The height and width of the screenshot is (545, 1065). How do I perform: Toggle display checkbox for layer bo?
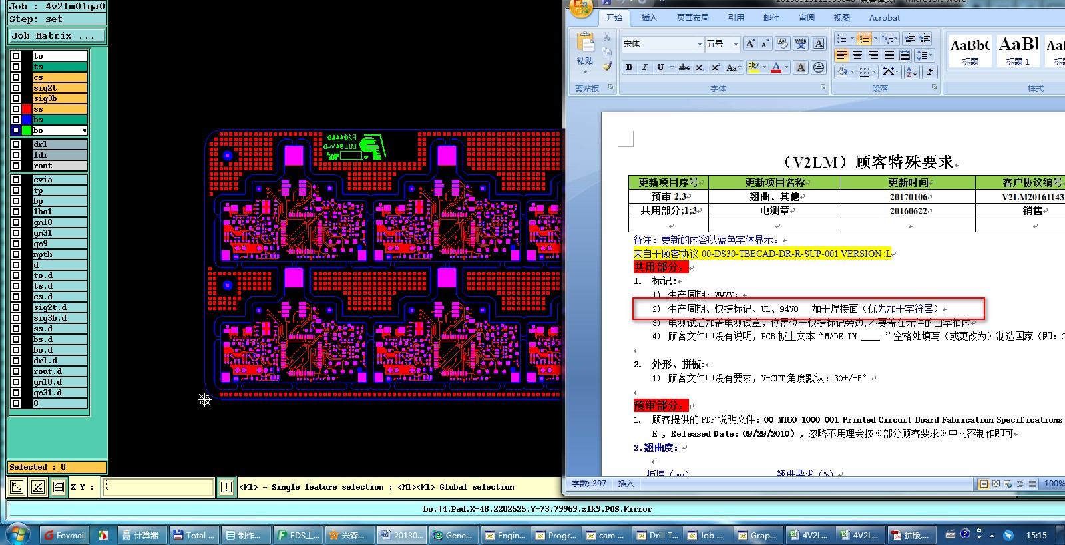tap(16, 130)
